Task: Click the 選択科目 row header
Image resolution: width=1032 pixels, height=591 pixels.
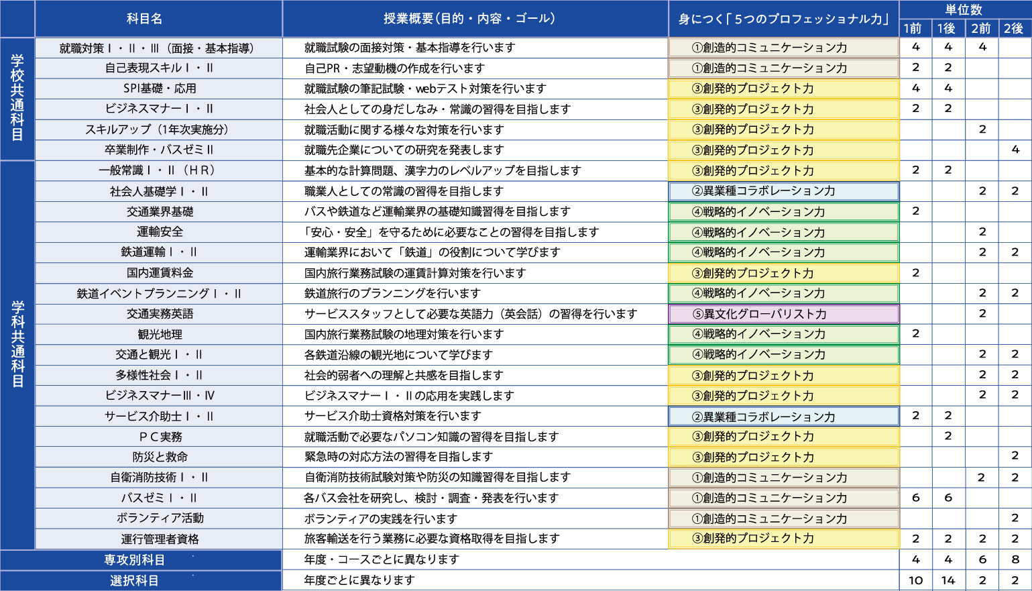Action: click(141, 580)
